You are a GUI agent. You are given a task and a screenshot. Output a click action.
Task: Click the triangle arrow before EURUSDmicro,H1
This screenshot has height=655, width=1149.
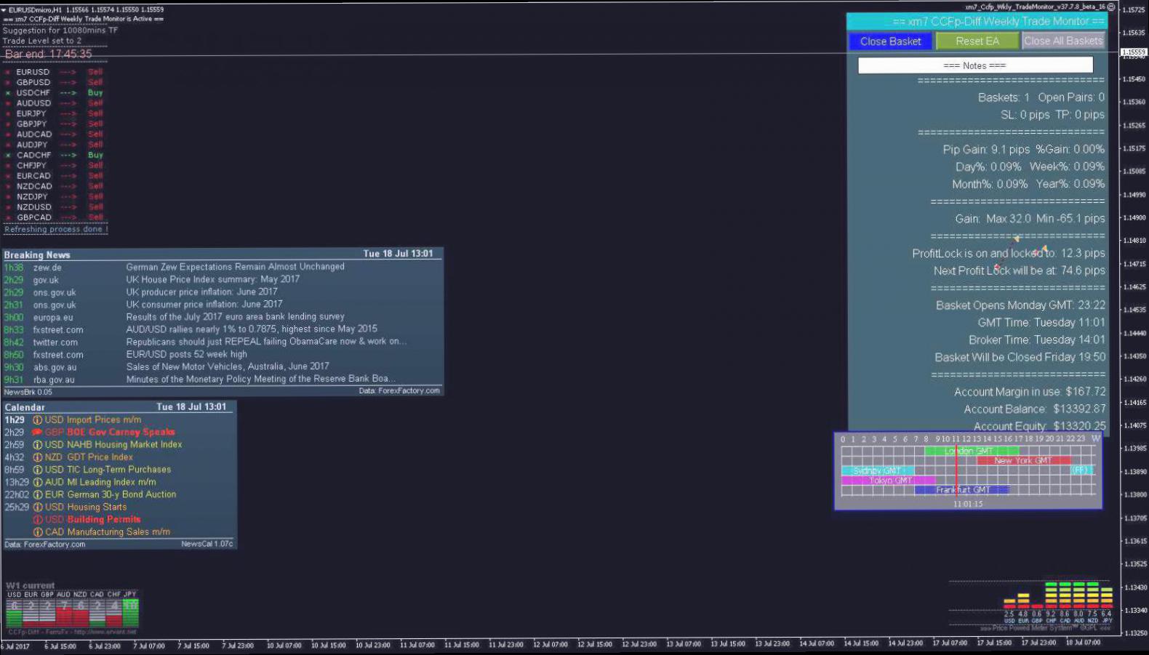pyautogui.click(x=4, y=9)
